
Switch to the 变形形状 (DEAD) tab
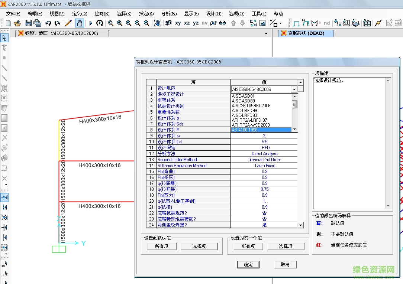[x=306, y=33]
